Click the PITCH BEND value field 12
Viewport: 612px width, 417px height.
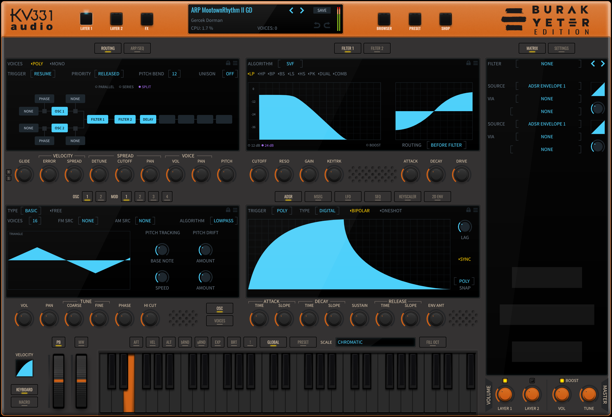(x=174, y=74)
